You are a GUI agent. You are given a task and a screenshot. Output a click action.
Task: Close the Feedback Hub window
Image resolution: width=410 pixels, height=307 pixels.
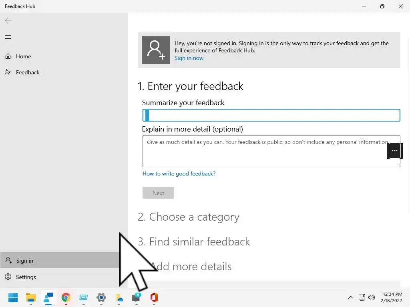(x=400, y=6)
